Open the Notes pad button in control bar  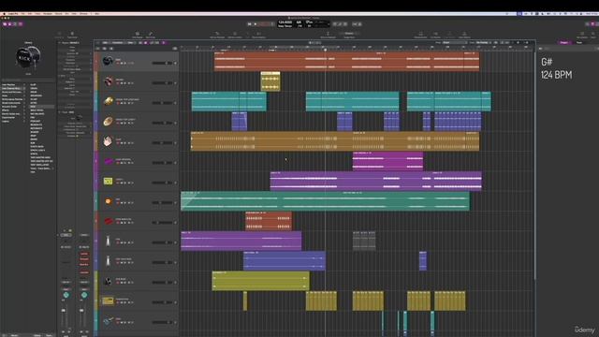593,24
